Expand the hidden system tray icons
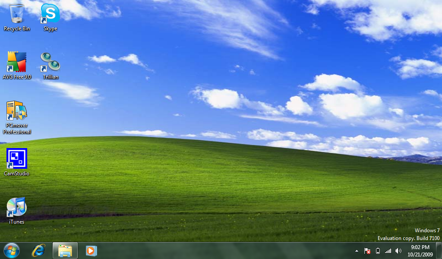 pyautogui.click(x=356, y=250)
